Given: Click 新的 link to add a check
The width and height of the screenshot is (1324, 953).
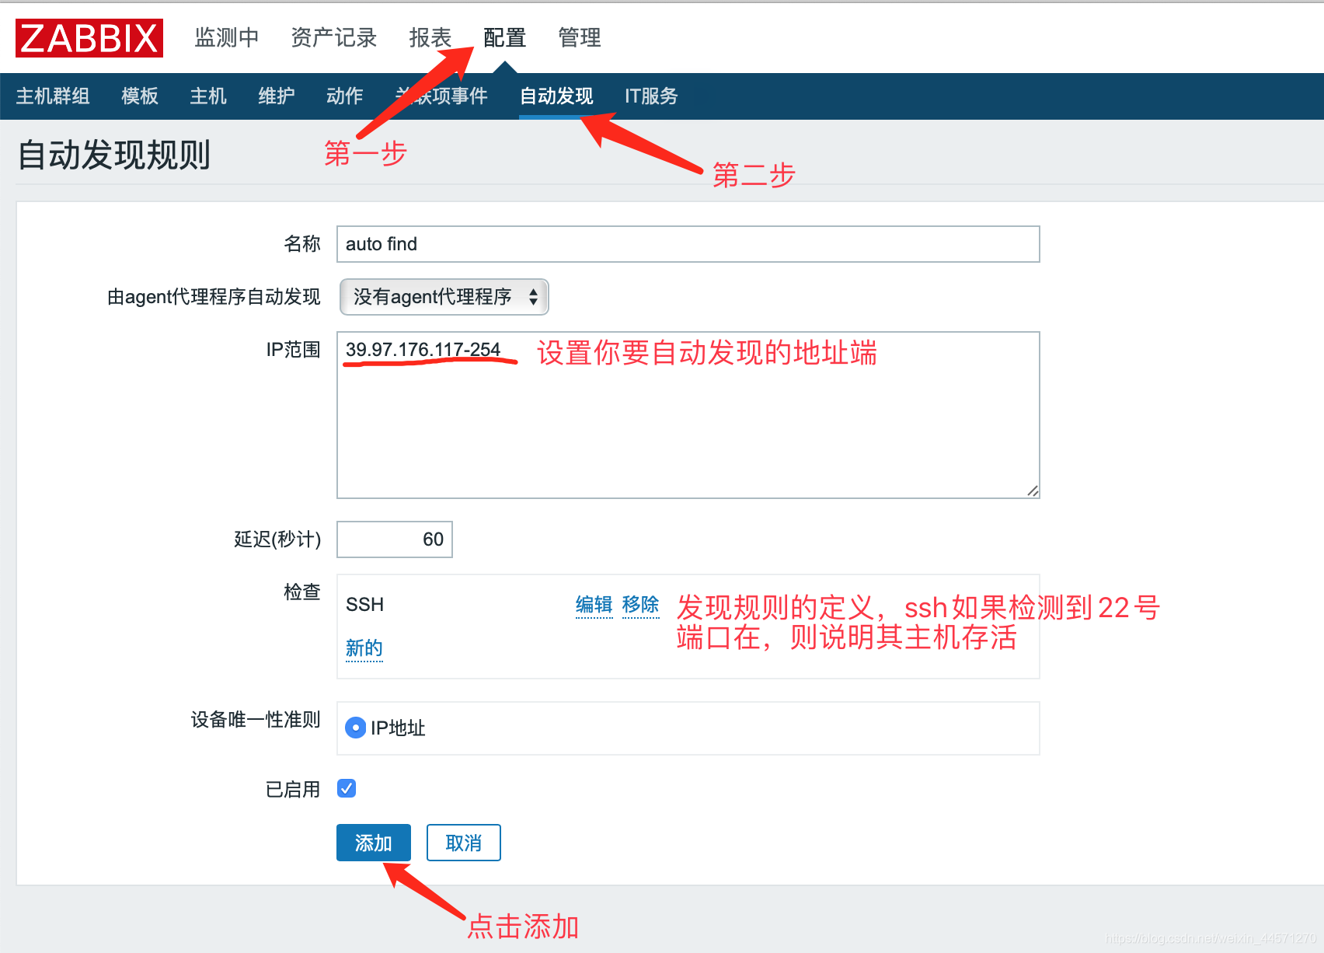Looking at the screenshot, I should click(364, 648).
